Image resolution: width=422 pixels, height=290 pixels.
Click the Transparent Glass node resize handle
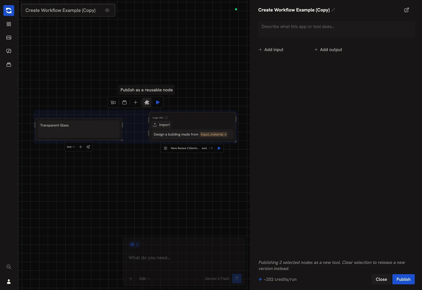click(122, 140)
